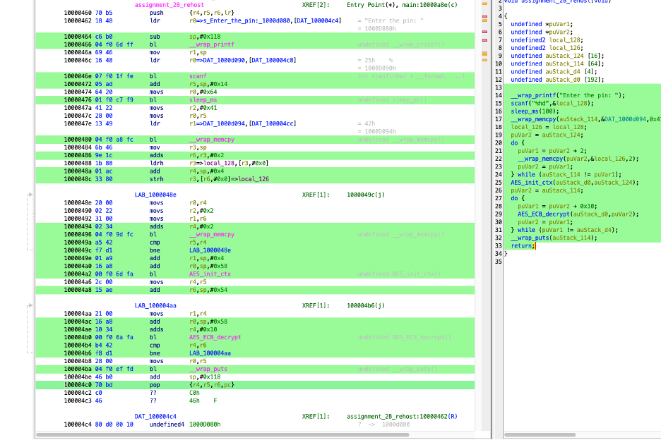Click the scanf call at address 1000046e
Image resolution: width=661 pixels, height=440 pixels.
[198, 76]
